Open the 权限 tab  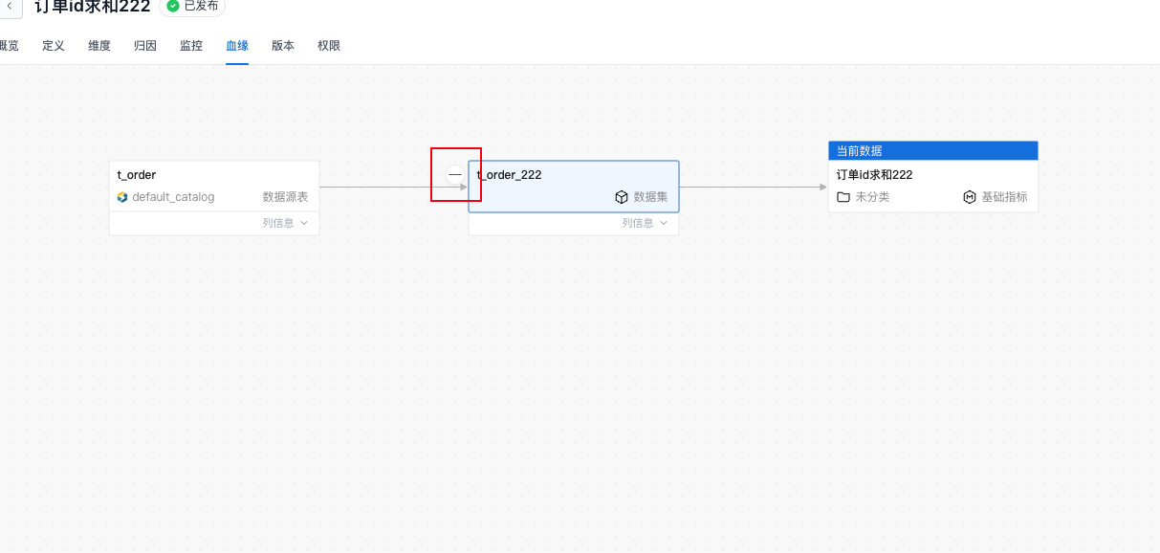[329, 46]
